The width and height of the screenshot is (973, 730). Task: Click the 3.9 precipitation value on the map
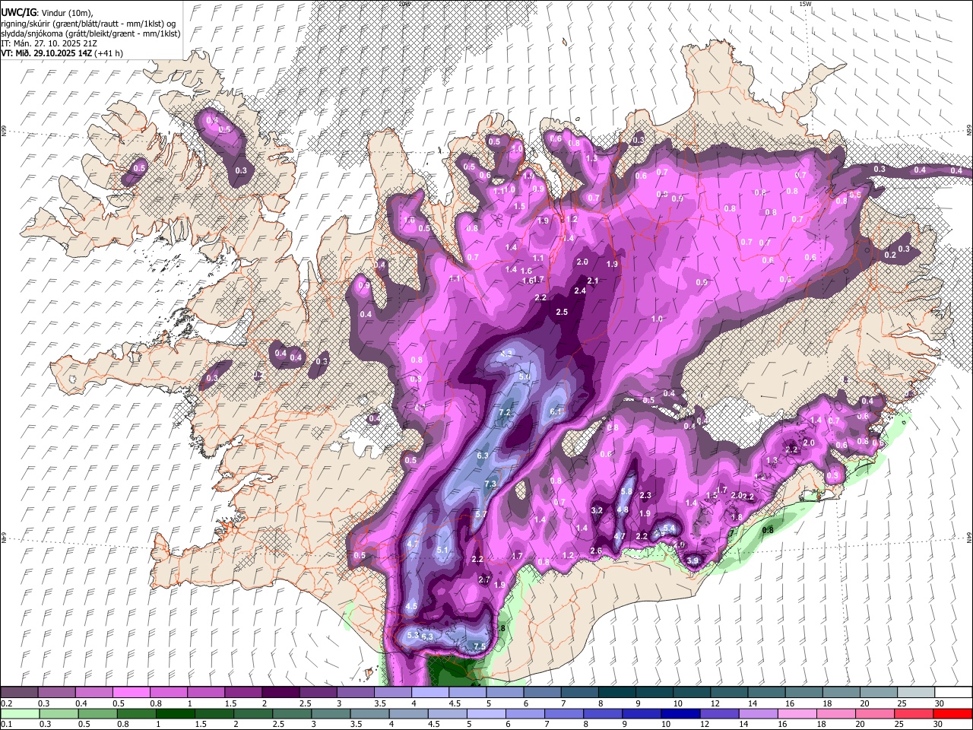point(693,561)
